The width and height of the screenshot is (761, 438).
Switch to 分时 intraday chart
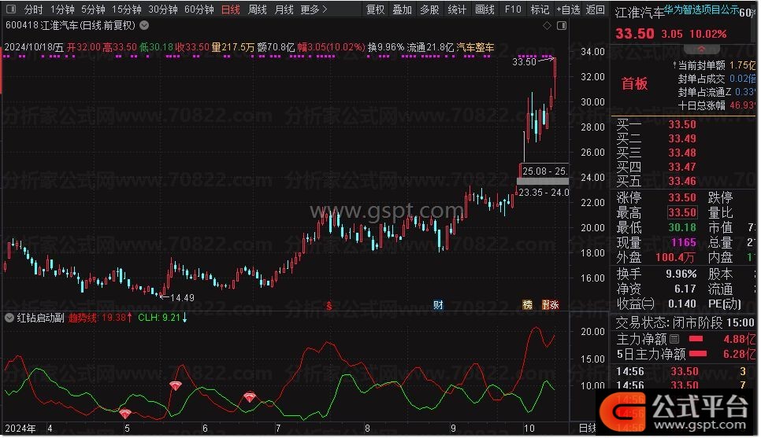pos(34,9)
